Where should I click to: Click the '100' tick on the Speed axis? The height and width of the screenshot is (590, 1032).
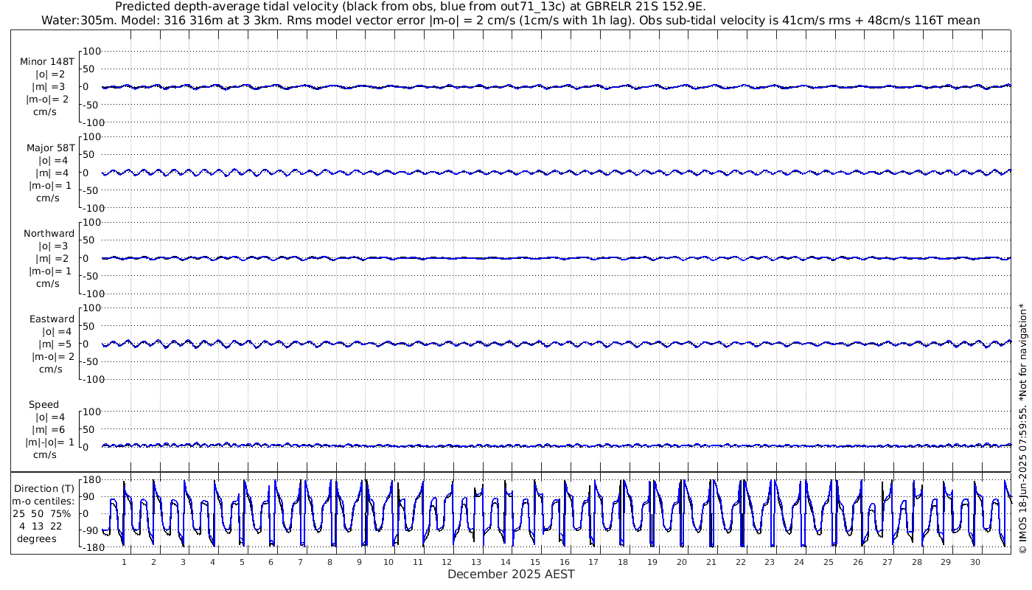coord(91,412)
